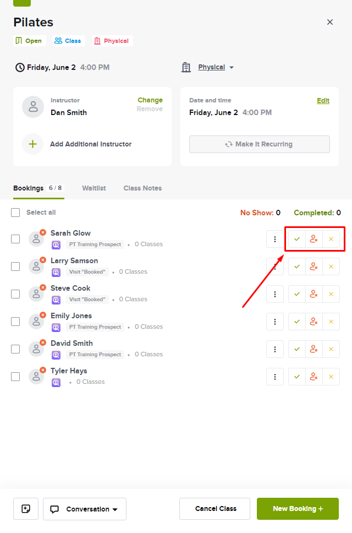Viewport: 352px width, 533px height.
Task: Expand the Physical location dropdown
Action: tap(216, 67)
